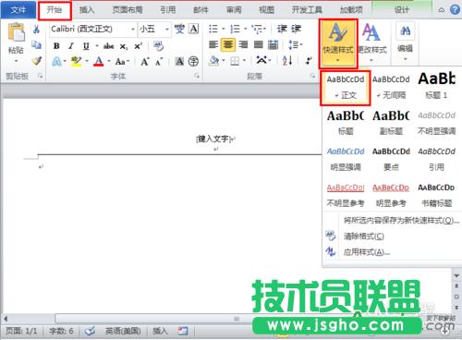Screen dimensions: 462x340
Task: Apply yellow text highlight color
Action: (76, 61)
